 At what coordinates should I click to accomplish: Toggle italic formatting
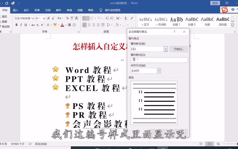pos(21,25)
